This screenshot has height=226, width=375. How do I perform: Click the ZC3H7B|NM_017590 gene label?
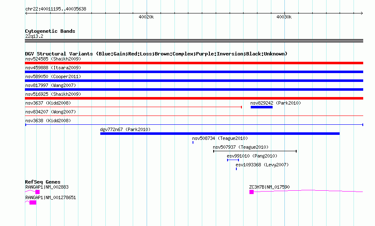[x=269, y=187]
